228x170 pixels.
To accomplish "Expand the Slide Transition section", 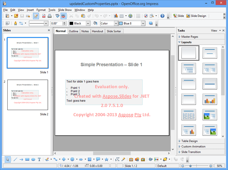I will 201,152.
